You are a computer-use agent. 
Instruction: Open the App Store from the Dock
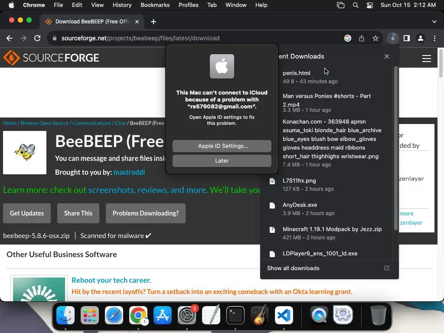click(x=163, y=315)
